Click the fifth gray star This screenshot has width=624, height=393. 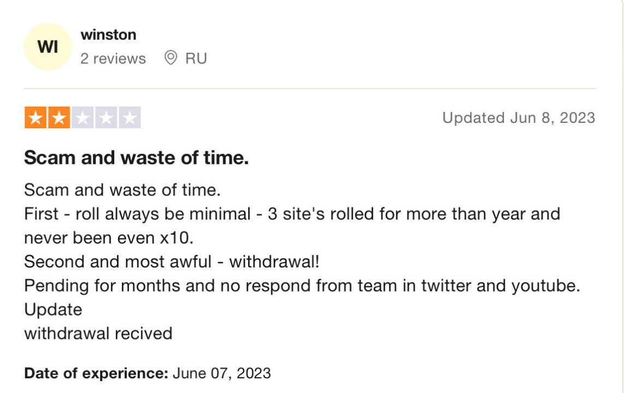click(129, 117)
